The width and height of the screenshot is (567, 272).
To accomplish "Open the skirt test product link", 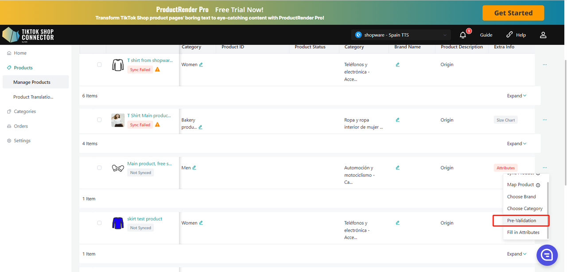I will tap(145, 219).
